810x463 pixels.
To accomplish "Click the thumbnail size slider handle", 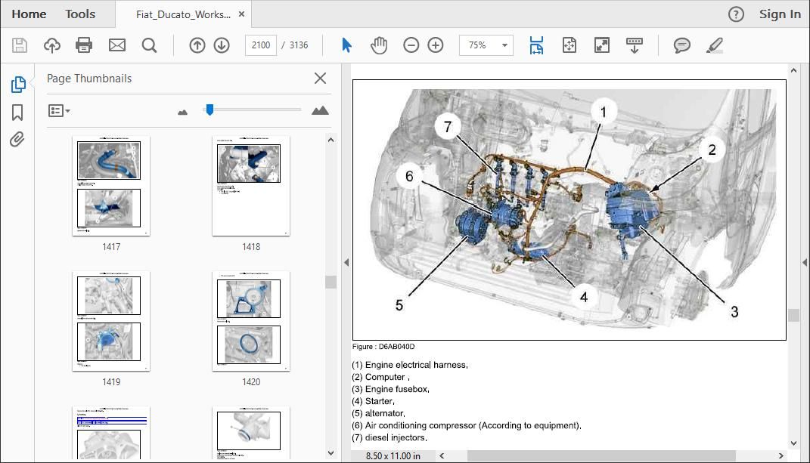I will [x=209, y=110].
